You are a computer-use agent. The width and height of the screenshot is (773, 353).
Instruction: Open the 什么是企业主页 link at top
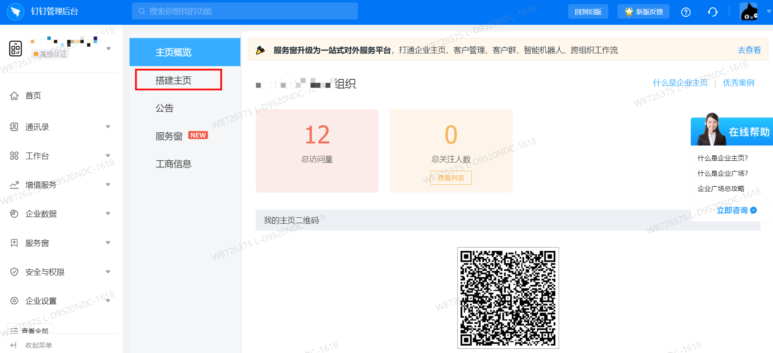(x=680, y=83)
